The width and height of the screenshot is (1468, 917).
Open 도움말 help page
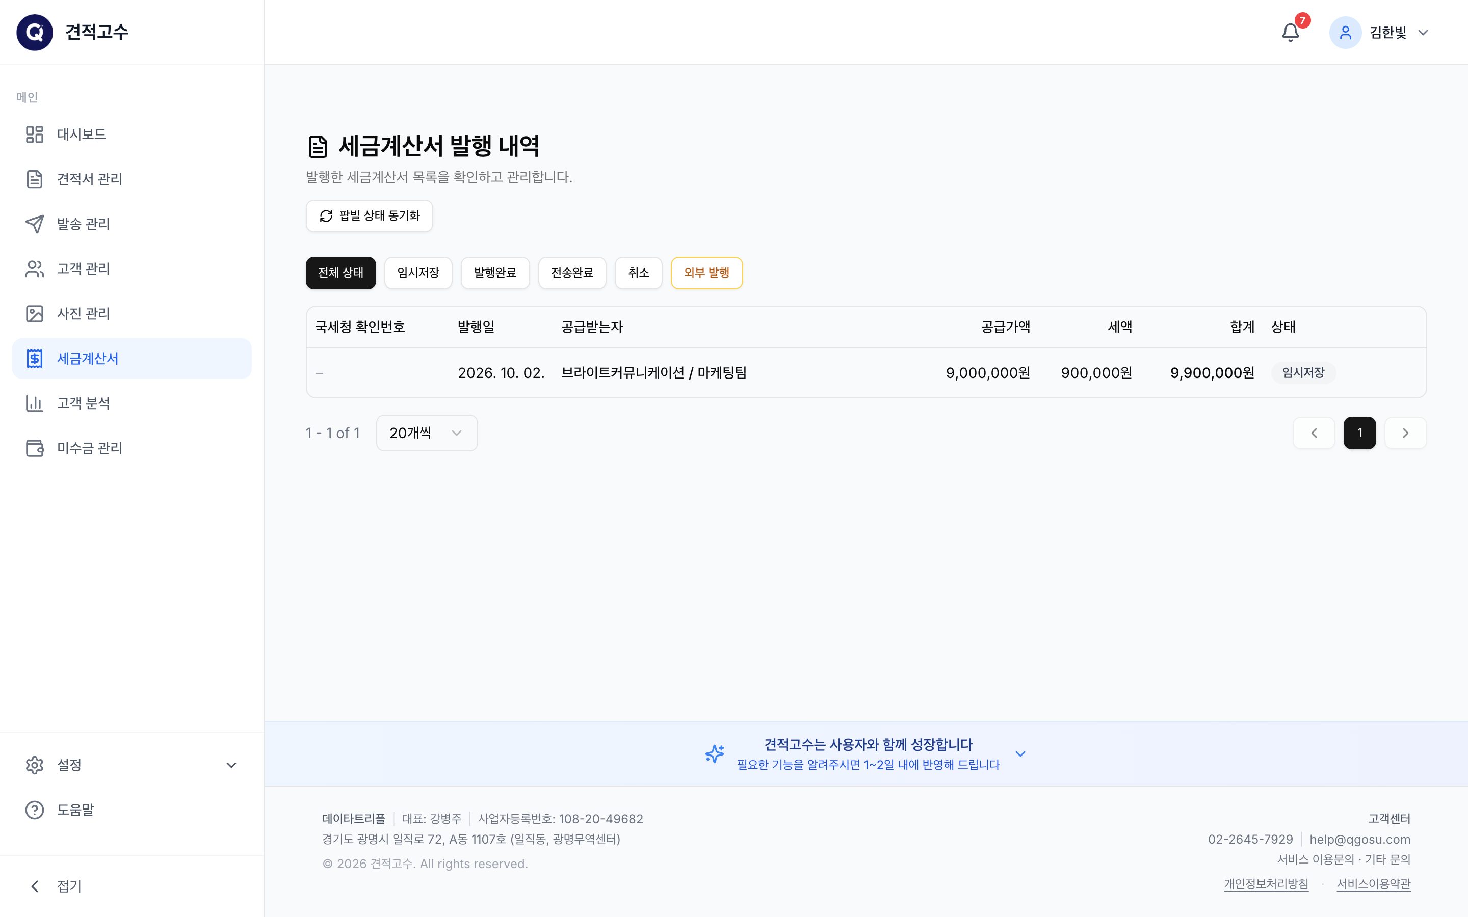132,810
